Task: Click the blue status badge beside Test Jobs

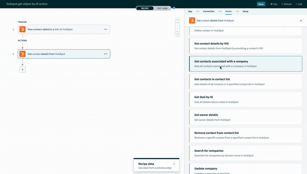Action: [x=174, y=8]
